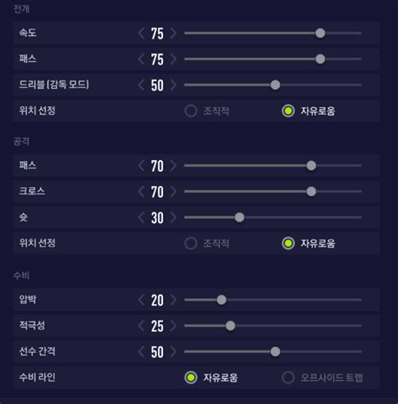The image size is (398, 404).
Task: Click the 적극성 slider handle
Action: [230, 326]
